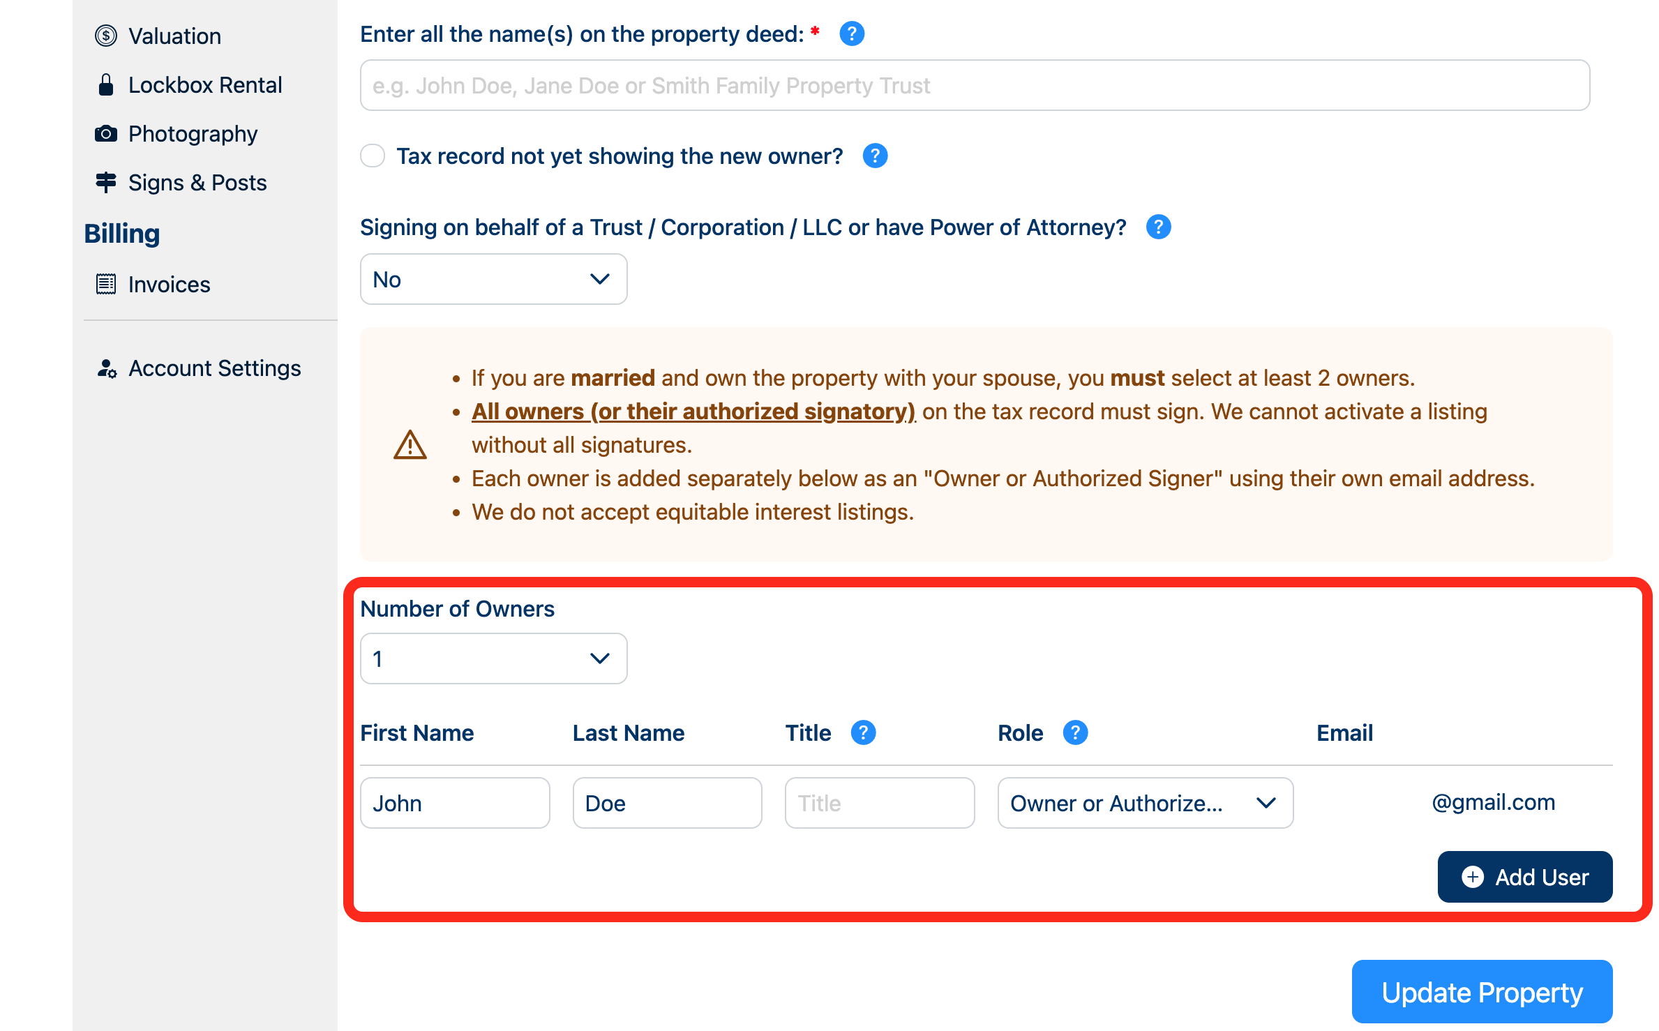Click the question mark beside Role column
Image resolution: width=1659 pixels, height=1031 pixels.
click(x=1075, y=732)
